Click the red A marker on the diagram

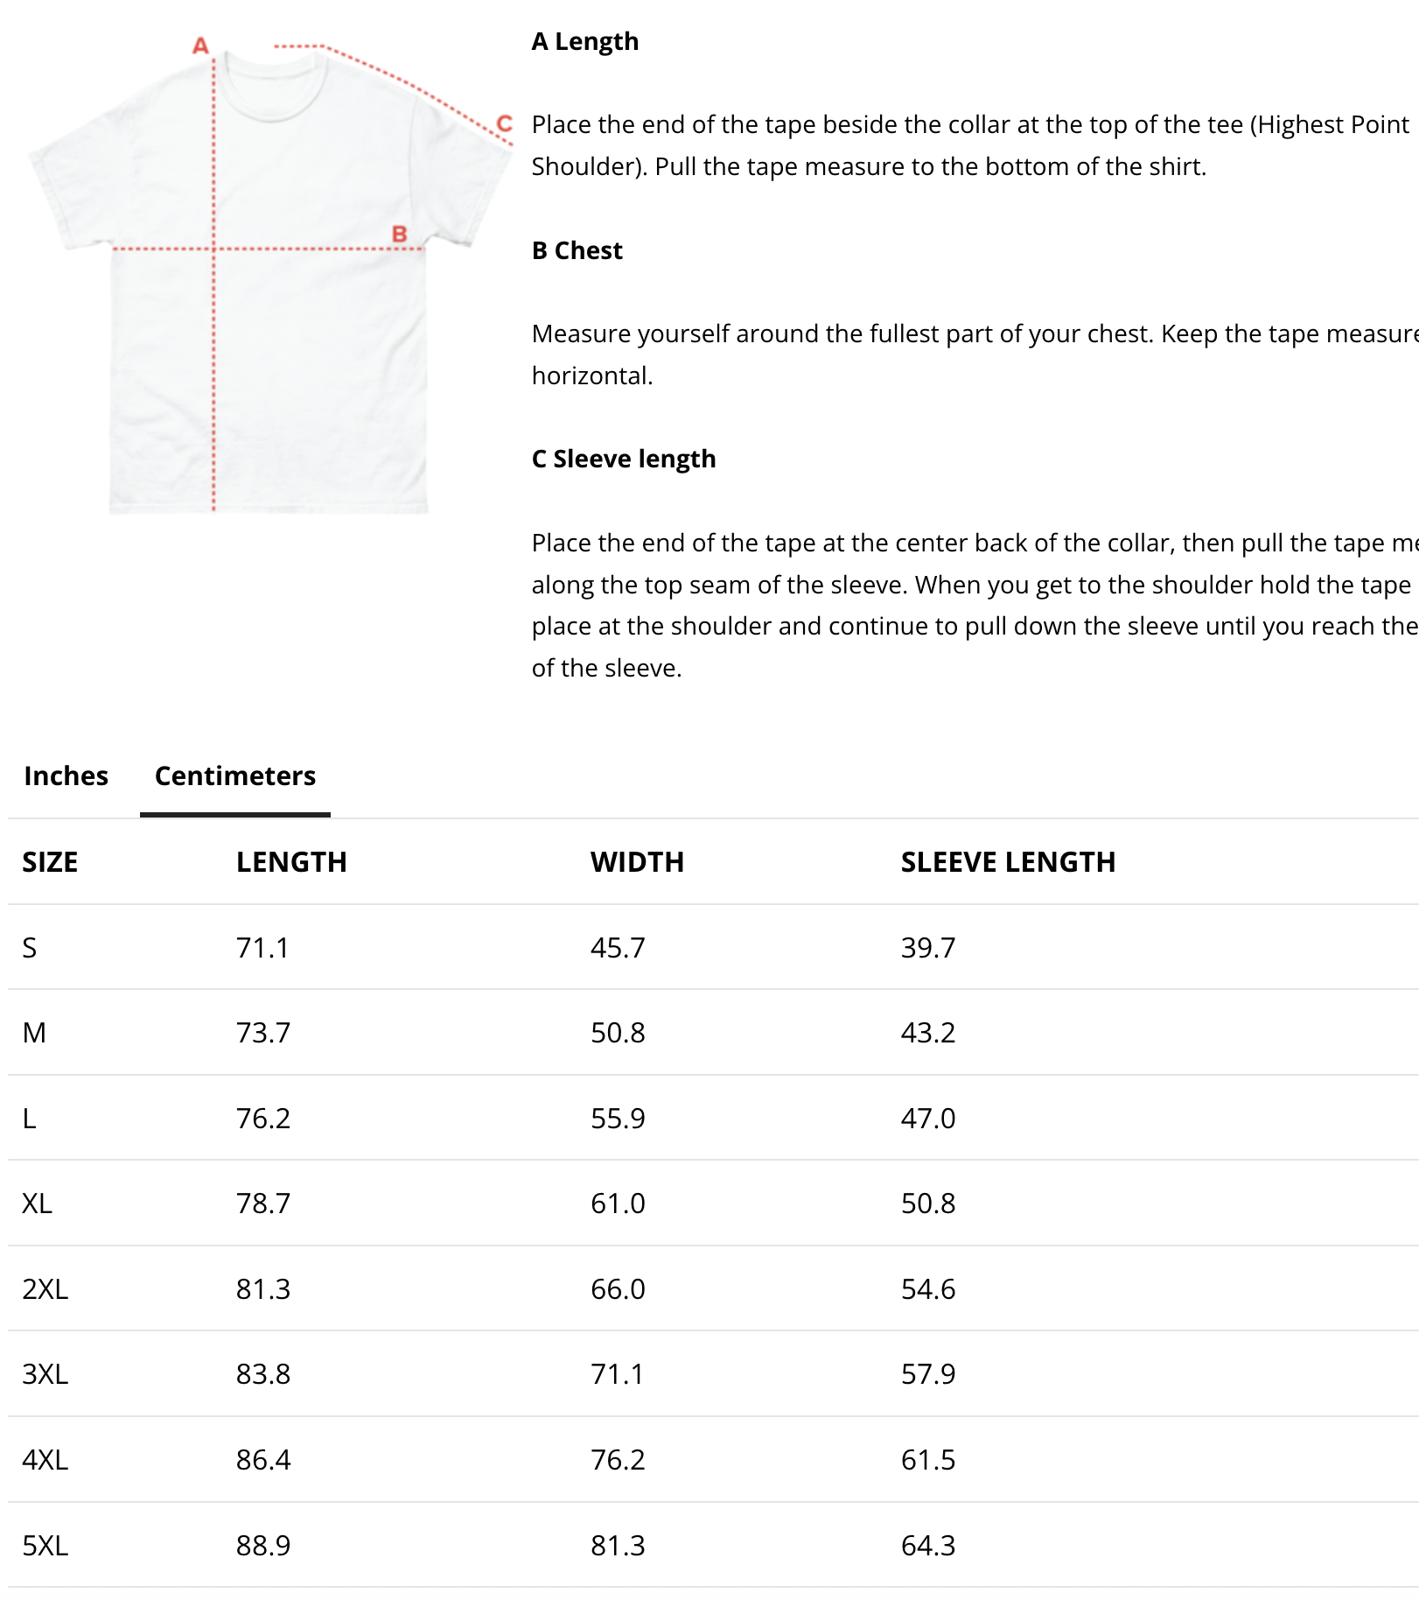pyautogui.click(x=201, y=46)
